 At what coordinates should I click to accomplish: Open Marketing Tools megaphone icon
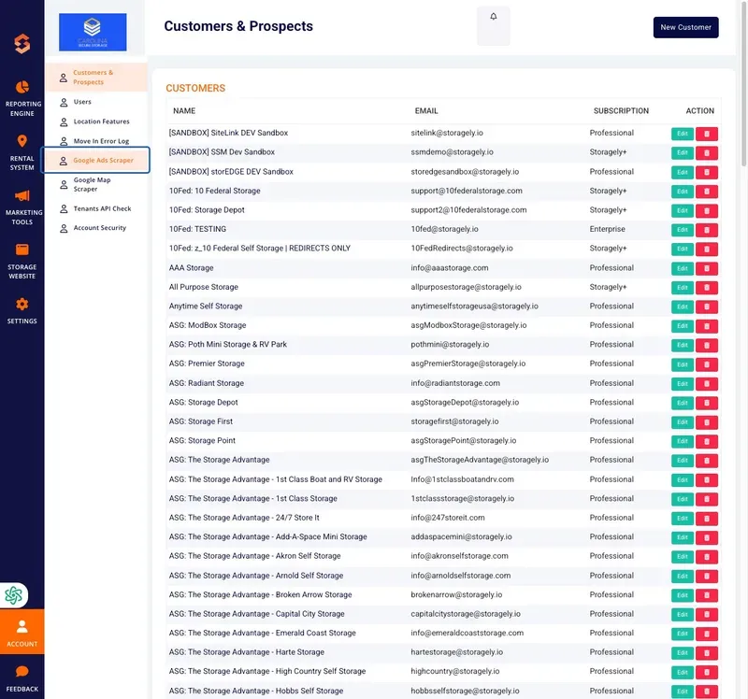(x=22, y=195)
